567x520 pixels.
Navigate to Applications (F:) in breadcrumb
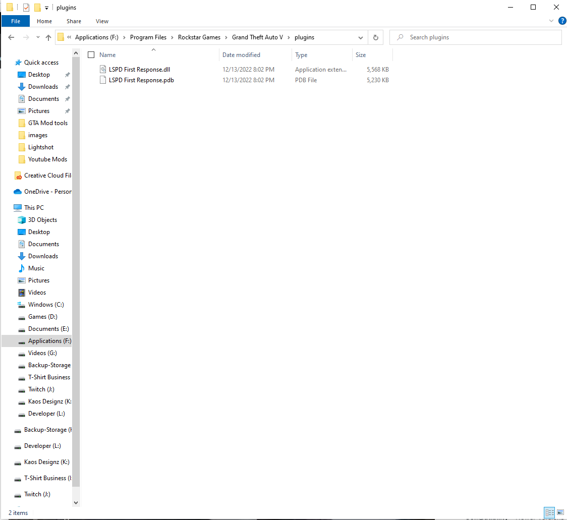point(96,37)
